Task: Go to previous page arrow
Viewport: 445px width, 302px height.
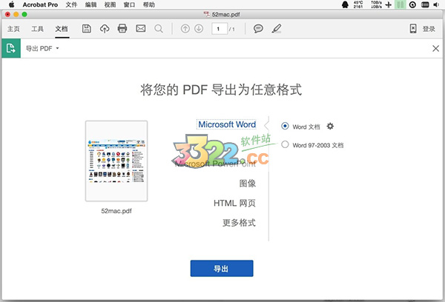Action: coord(185,29)
